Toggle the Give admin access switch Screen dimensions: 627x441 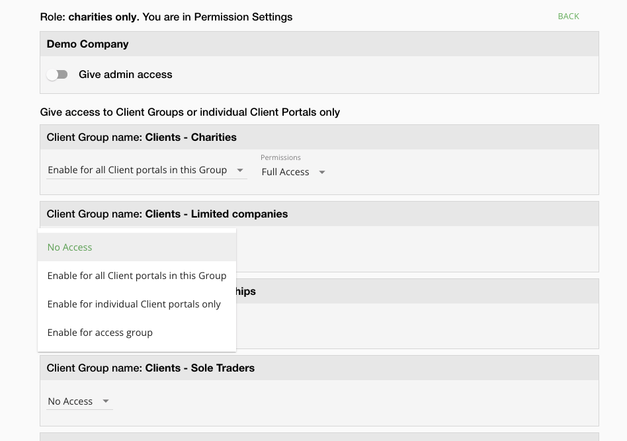click(x=58, y=75)
